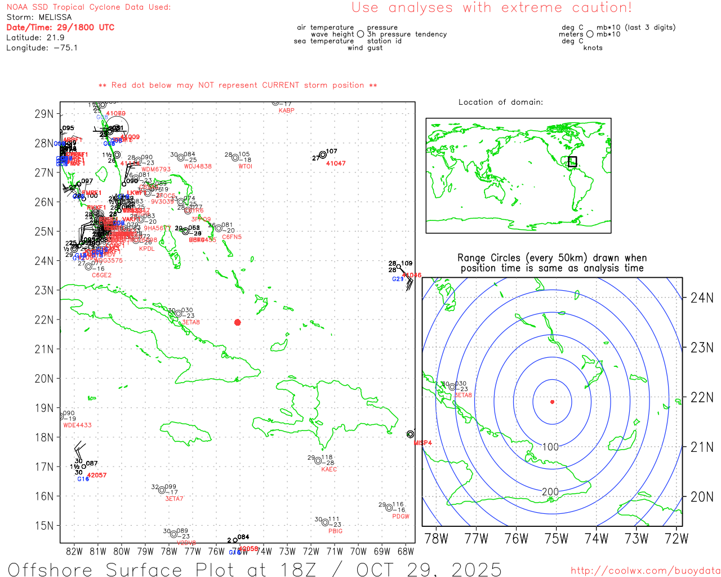Image resolution: width=721 pixels, height=577 pixels.
Task: Select the buoy 41047 station marker
Action: [323, 155]
